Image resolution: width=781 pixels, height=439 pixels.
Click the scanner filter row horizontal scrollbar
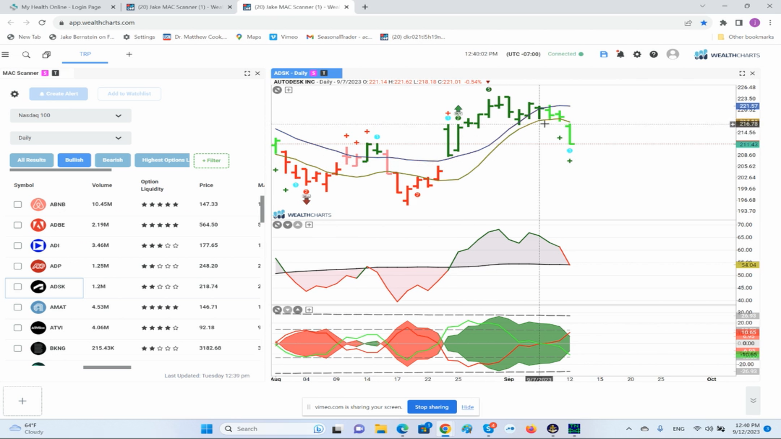click(x=61, y=170)
